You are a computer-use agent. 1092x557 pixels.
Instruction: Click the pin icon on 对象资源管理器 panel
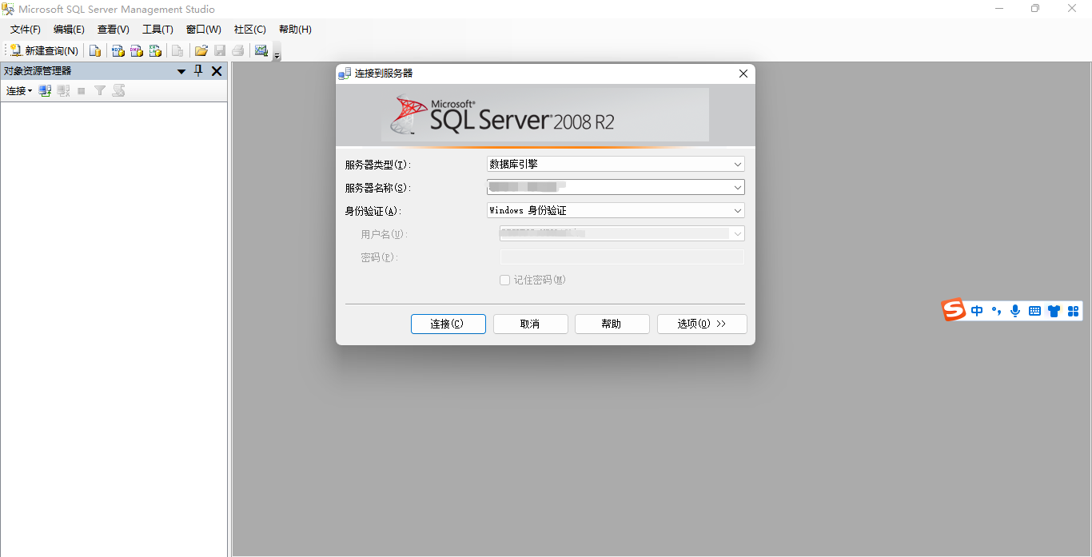(x=199, y=71)
